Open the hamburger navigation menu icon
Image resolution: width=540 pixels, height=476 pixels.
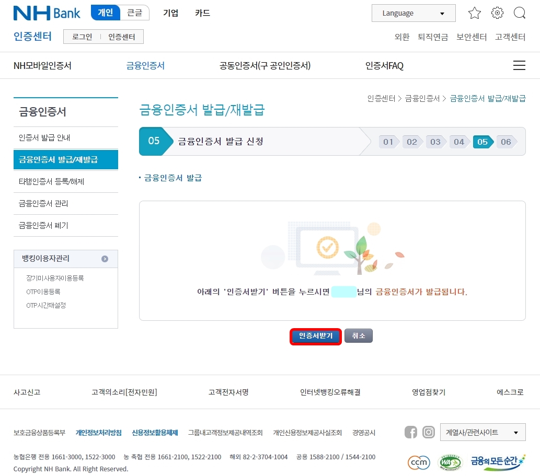coord(519,65)
